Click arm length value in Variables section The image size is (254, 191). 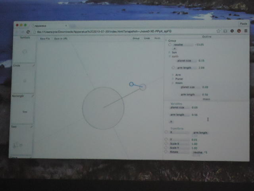tap(194, 115)
